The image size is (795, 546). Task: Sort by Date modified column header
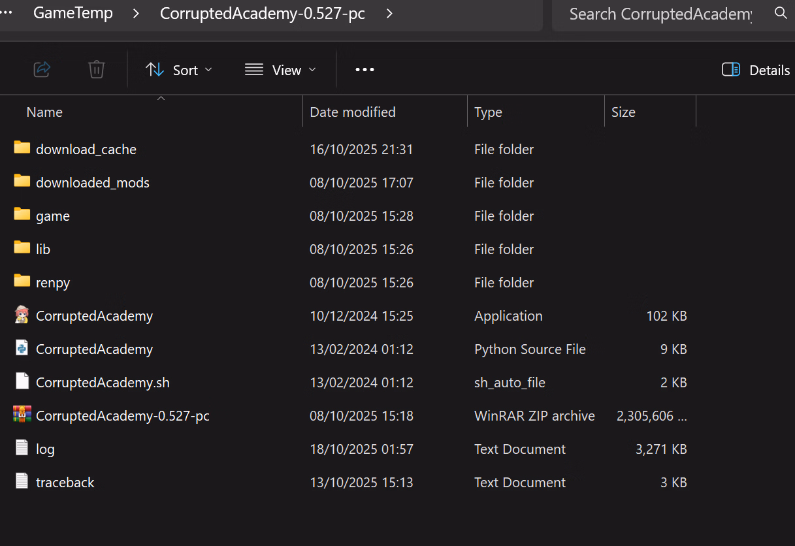[x=353, y=112]
